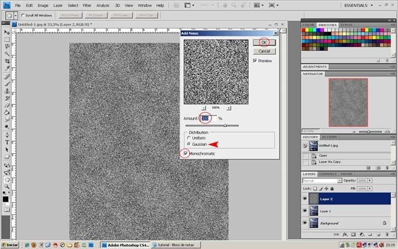Viewport: 398px width, 249px height.
Task: Click the layer style fx icon
Action: coord(345,234)
